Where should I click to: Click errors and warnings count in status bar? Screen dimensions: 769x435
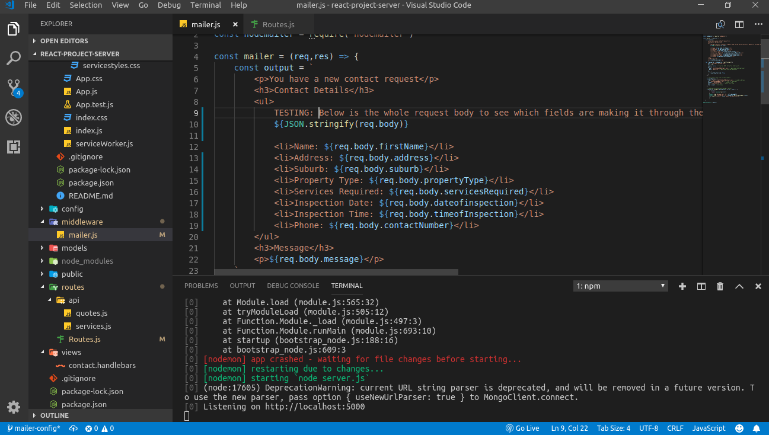pyautogui.click(x=100, y=428)
